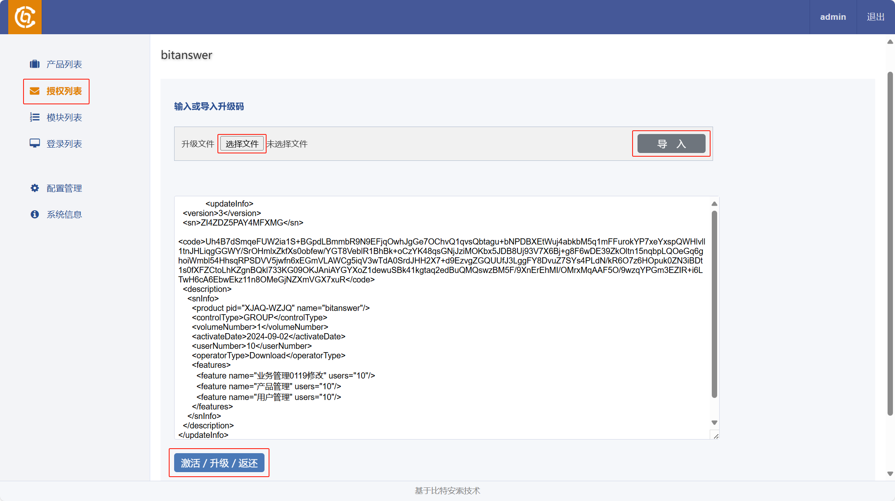Click the numbered list icon for 模块列表
The image size is (895, 501).
tap(35, 117)
